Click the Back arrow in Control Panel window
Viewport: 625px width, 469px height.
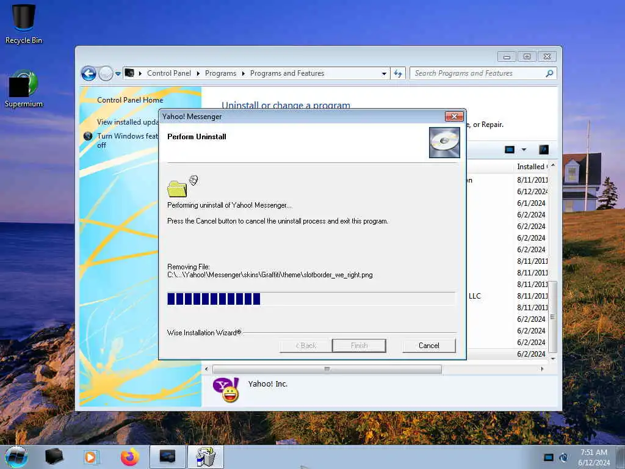pos(89,73)
